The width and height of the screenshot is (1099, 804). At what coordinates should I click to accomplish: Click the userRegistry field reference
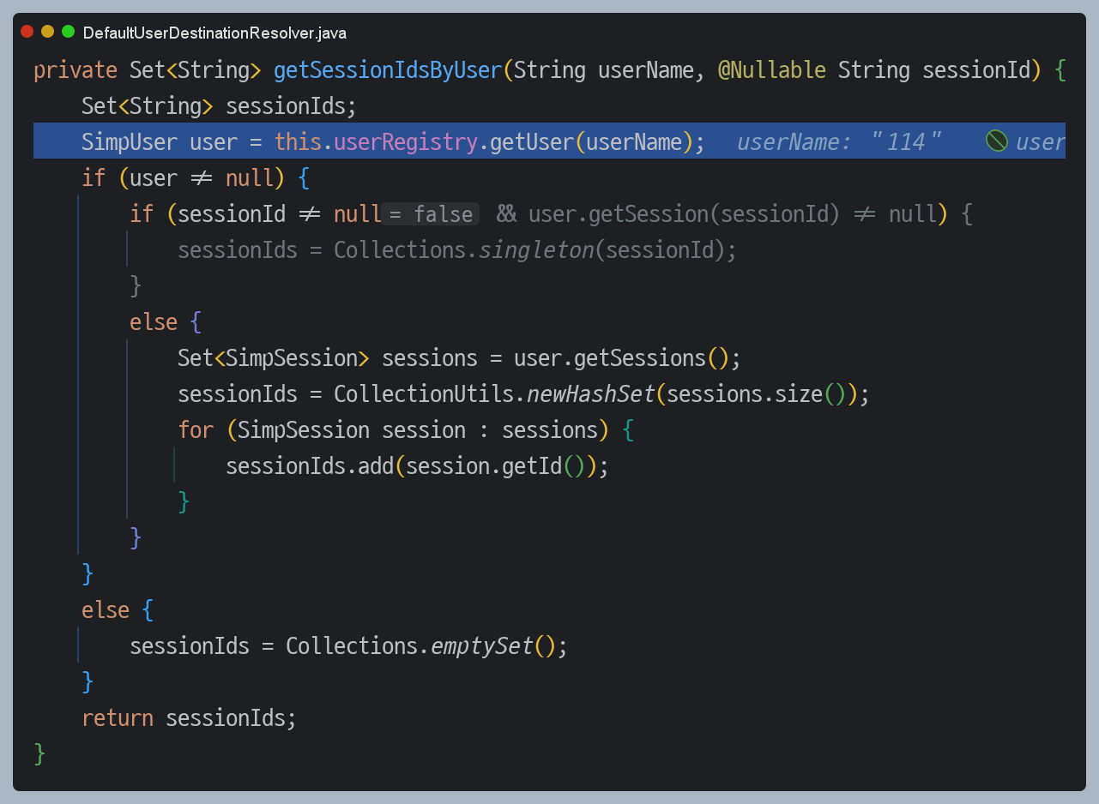406,141
